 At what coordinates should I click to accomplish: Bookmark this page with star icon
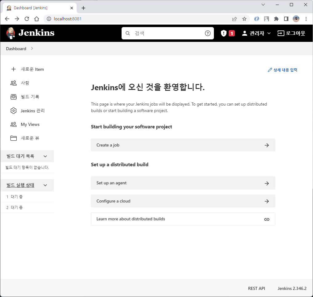[x=244, y=19]
